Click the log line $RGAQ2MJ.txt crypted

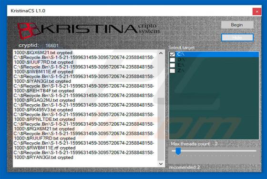coord(44,100)
